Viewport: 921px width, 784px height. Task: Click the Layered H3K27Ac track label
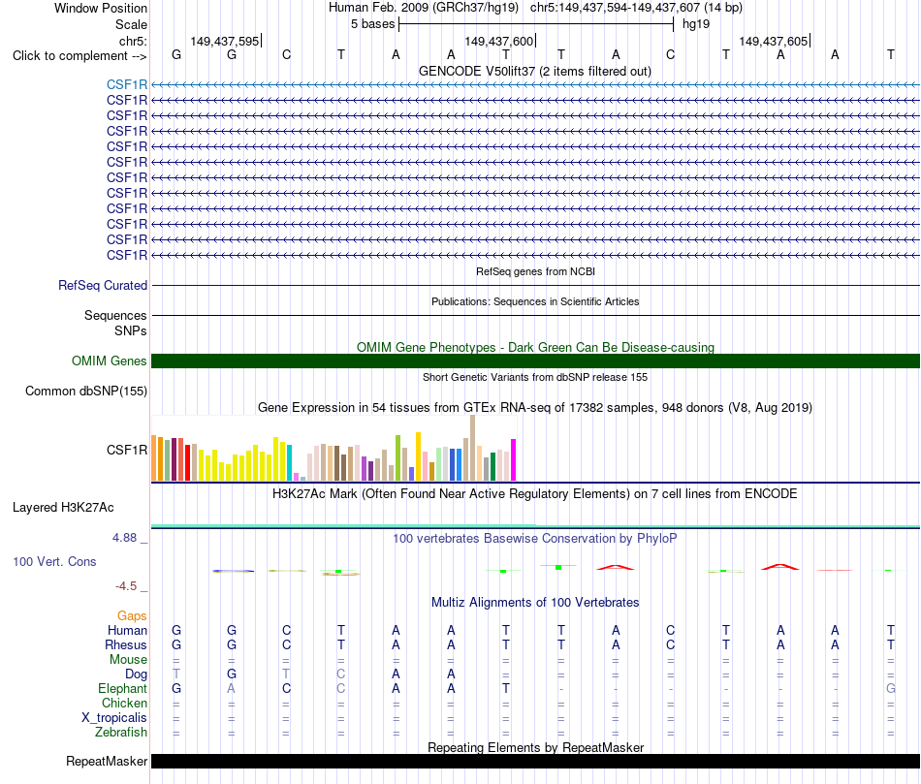point(63,508)
